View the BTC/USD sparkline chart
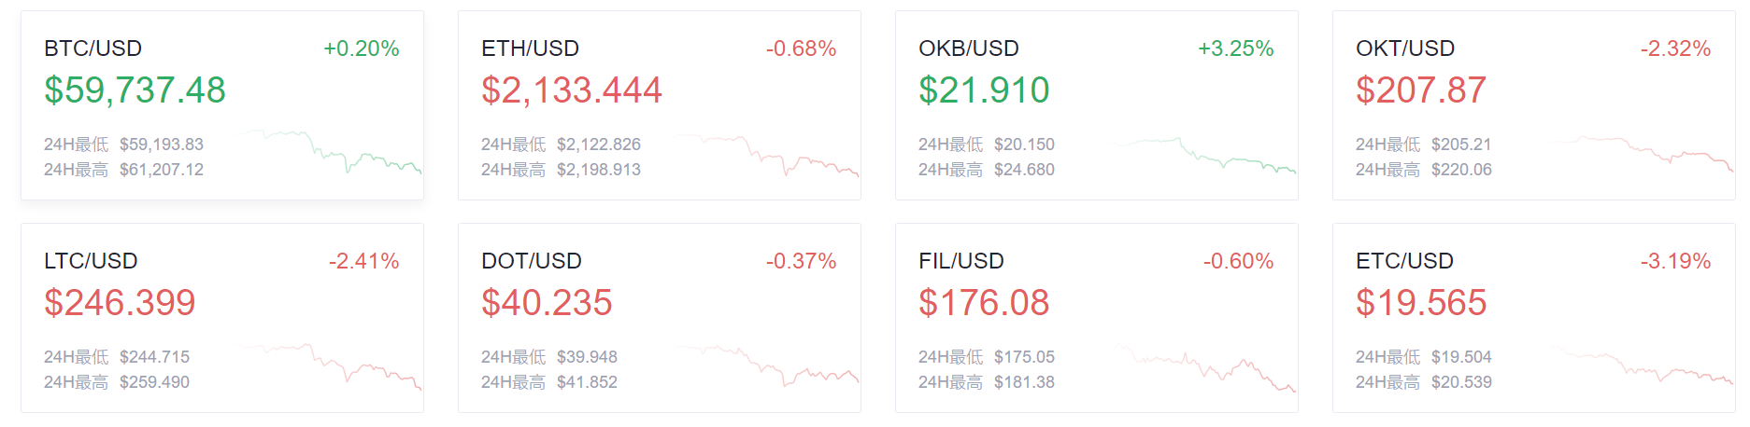1750x427 pixels. coord(329,152)
